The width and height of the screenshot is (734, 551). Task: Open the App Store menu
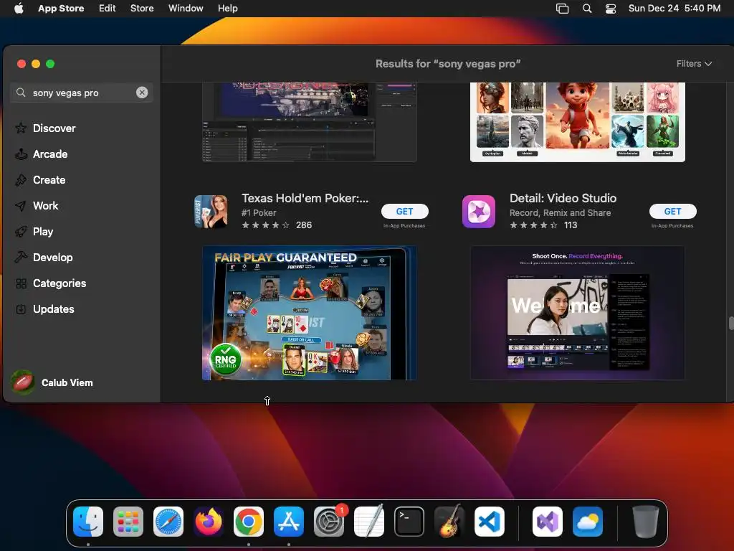pos(61,9)
